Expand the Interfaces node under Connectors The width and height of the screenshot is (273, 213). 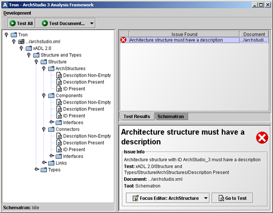tap(52, 156)
